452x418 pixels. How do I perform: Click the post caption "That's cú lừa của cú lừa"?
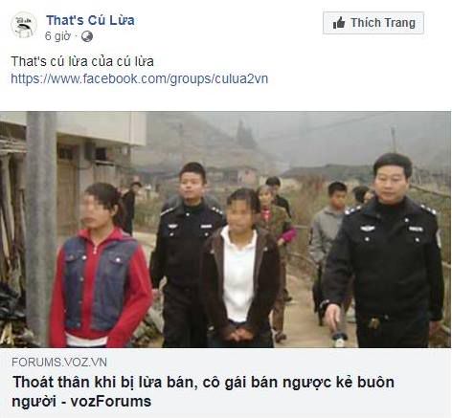click(82, 61)
